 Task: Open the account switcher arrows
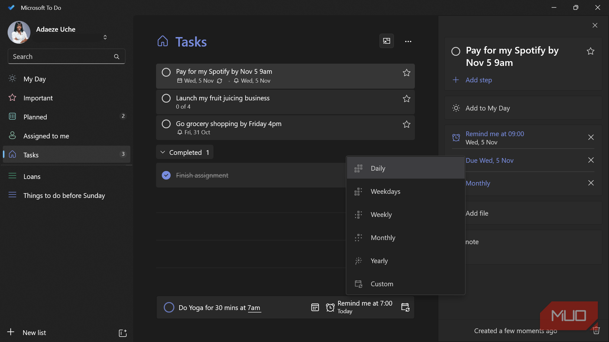[x=105, y=37]
